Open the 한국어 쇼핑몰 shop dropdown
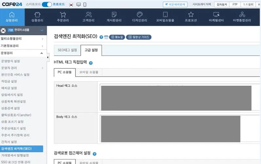 point(23,30)
